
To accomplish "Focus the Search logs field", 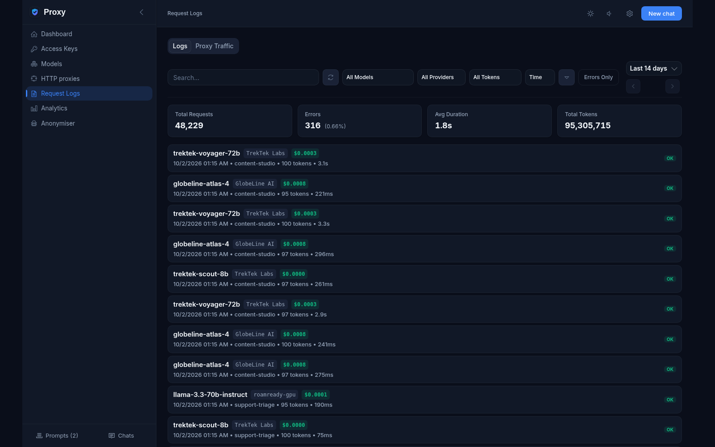I will [243, 77].
